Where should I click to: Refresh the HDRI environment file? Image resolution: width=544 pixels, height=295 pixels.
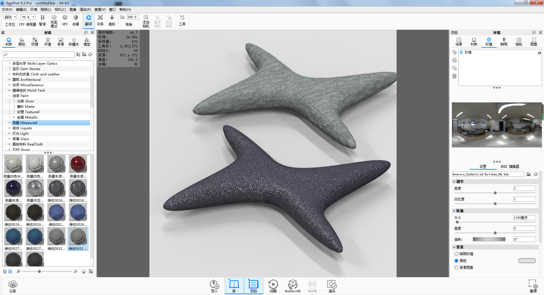(536, 174)
